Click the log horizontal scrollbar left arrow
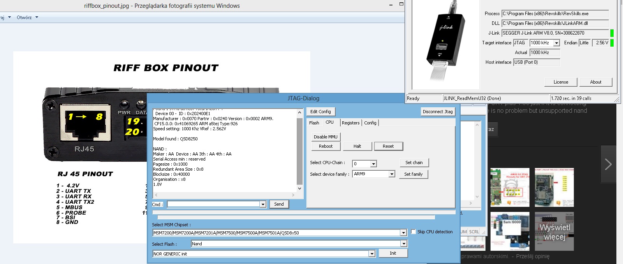Viewport: 623px width, 264px height. (x=156, y=195)
